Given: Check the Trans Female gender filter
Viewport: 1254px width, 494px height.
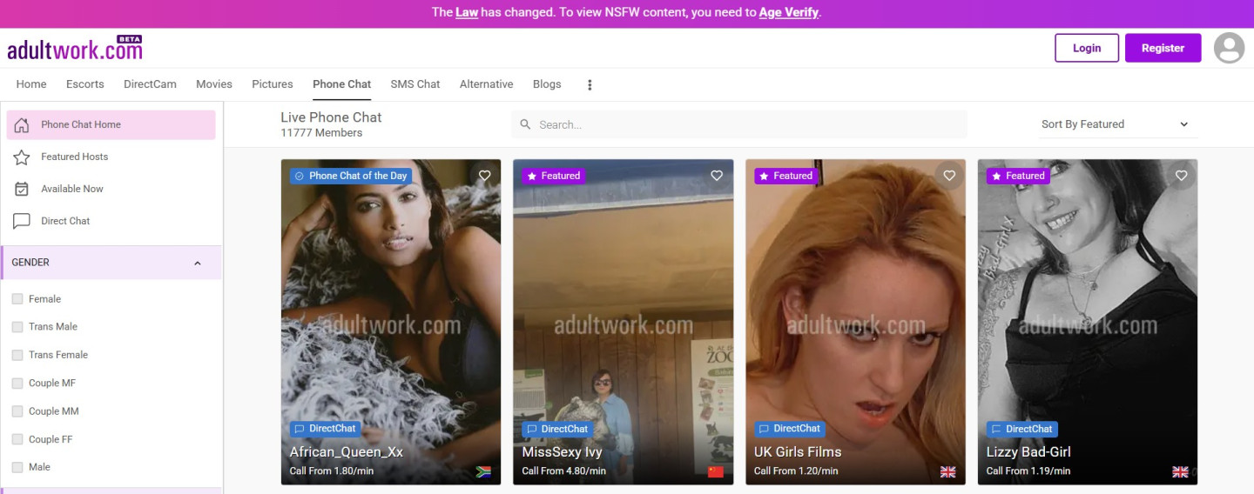Looking at the screenshot, I should coord(17,355).
